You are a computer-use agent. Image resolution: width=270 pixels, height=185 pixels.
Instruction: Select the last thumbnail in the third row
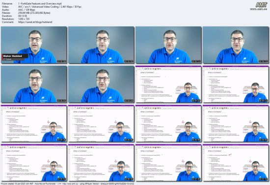236,123
